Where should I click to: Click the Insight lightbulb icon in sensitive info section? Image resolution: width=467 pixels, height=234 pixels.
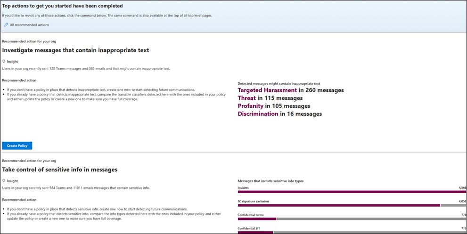(x=4, y=181)
